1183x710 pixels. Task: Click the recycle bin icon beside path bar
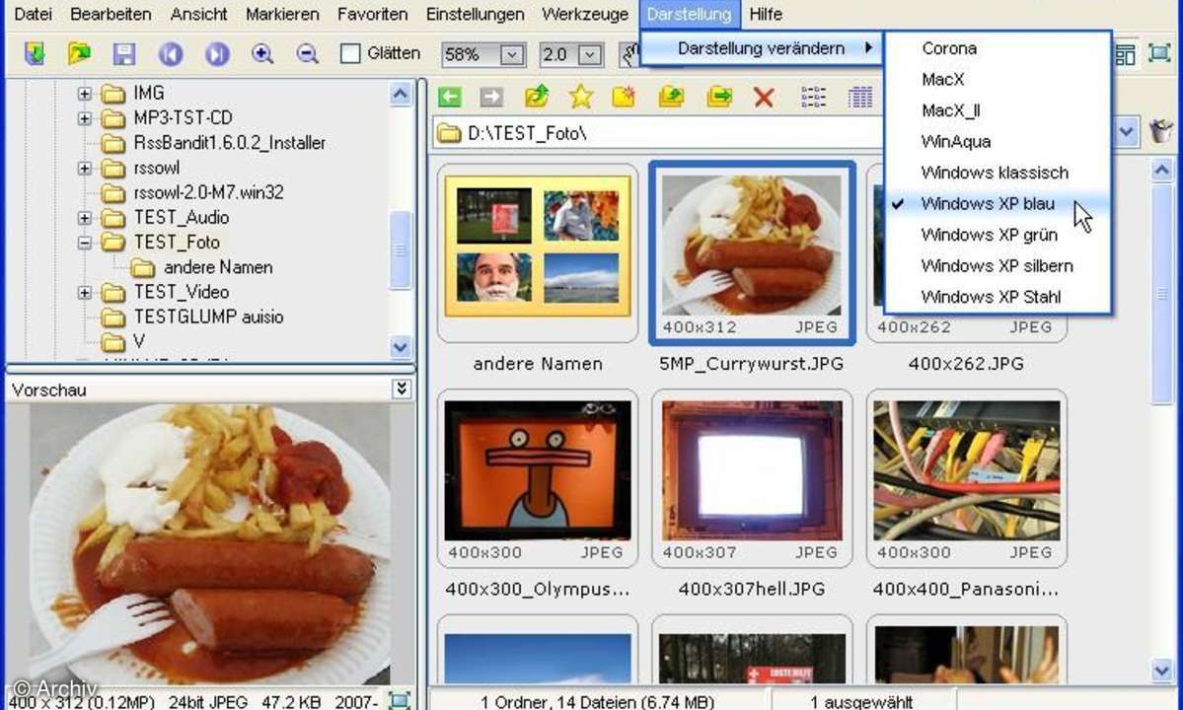[1161, 131]
